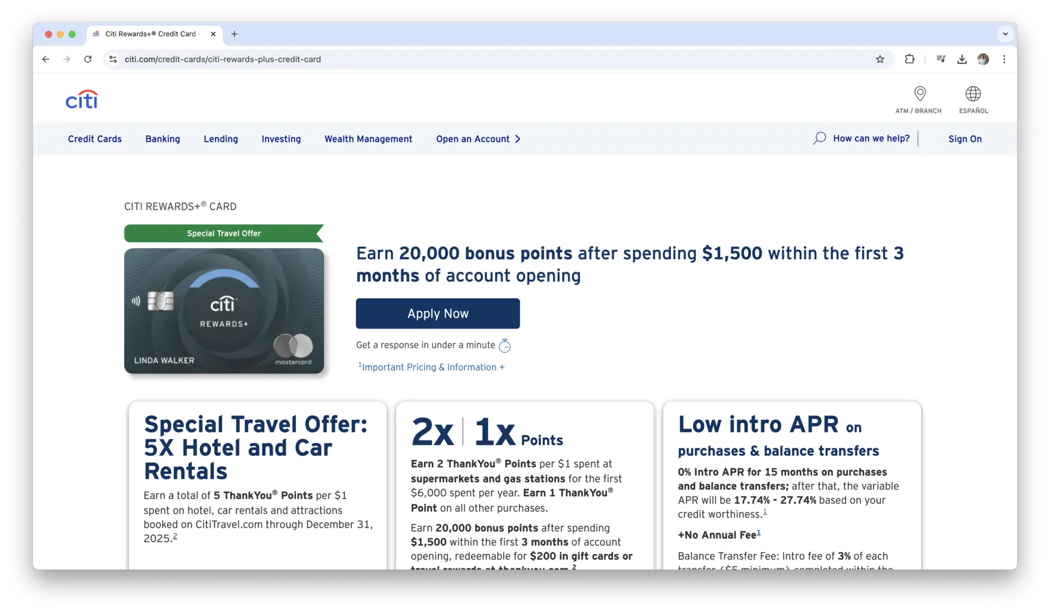The image size is (1050, 613).
Task: Click the '+No Annual Fee' text
Action: (717, 535)
